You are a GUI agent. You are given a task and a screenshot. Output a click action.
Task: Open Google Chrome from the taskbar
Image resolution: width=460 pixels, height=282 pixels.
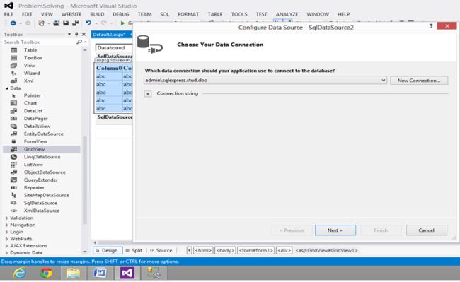click(x=47, y=273)
